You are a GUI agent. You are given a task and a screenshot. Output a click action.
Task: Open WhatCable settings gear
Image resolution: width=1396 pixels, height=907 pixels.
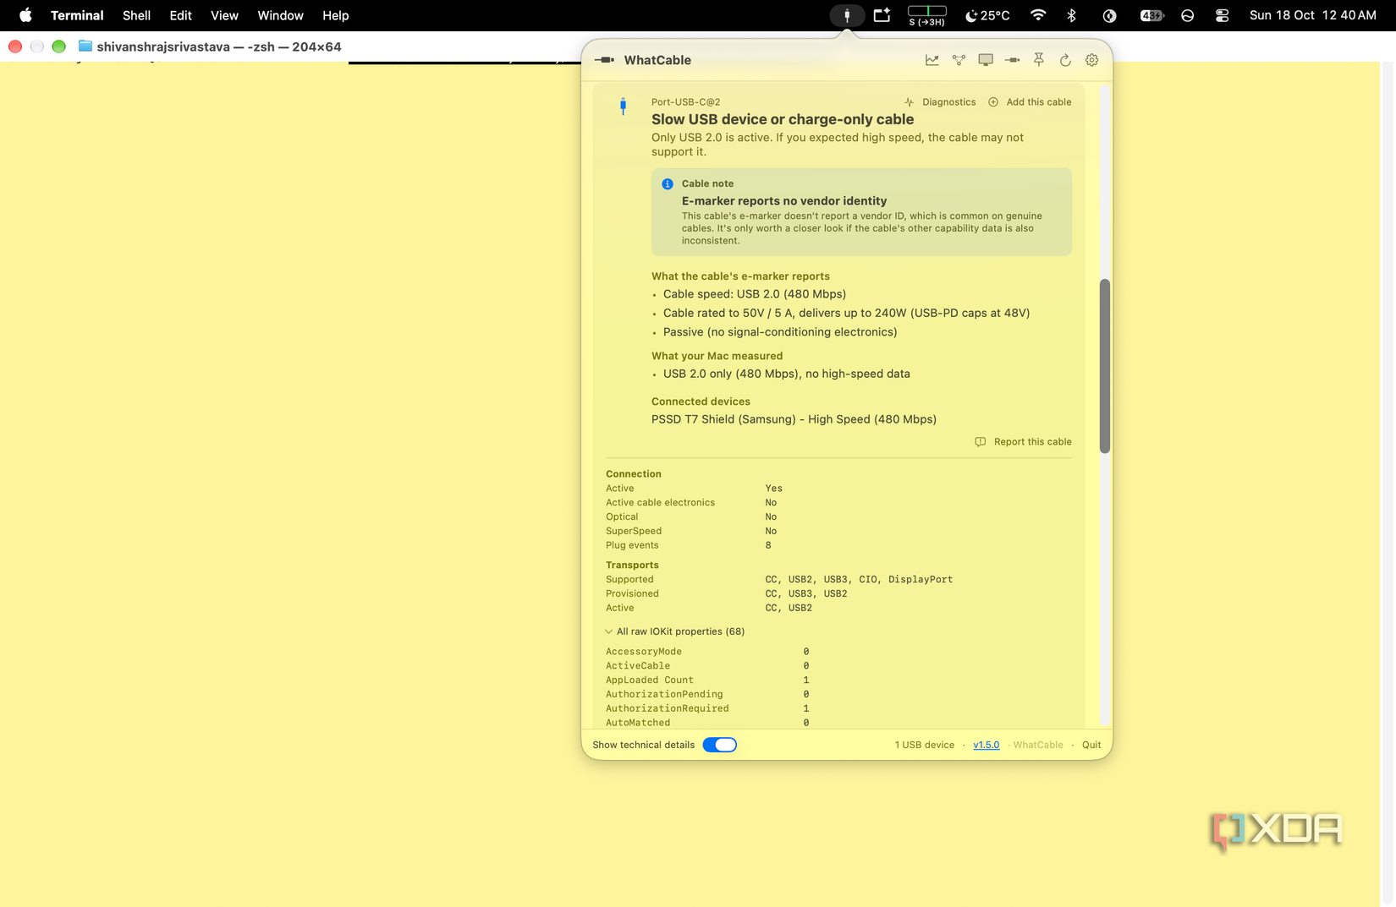[1092, 60]
